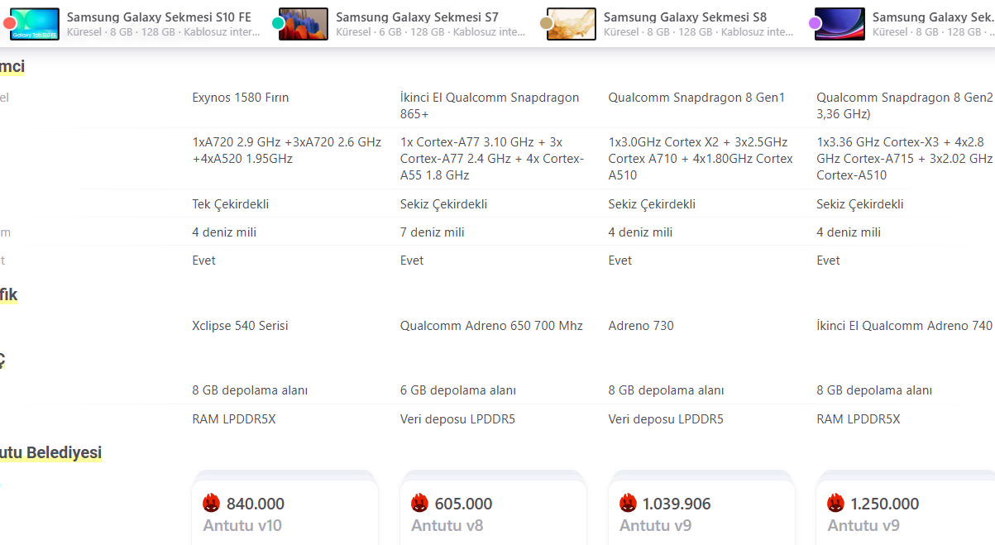Click the Adreno 730 GPU cell
Screen dimensions: 995x545
tap(641, 326)
